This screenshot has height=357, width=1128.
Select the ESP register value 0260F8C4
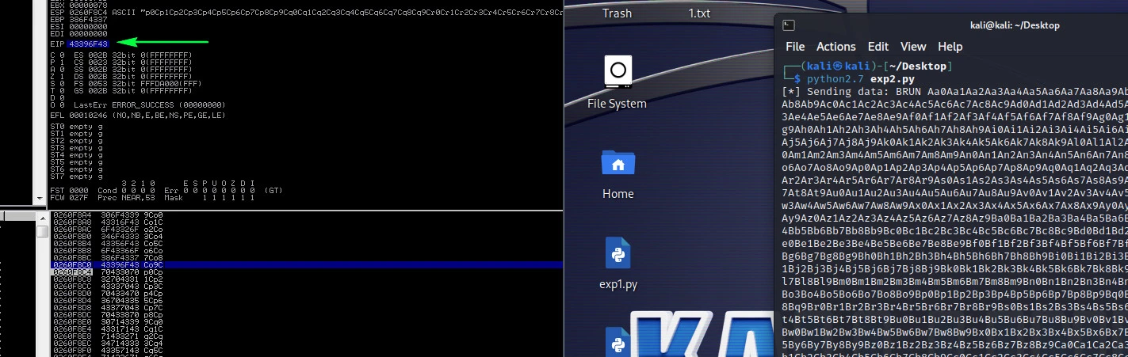[x=87, y=11]
